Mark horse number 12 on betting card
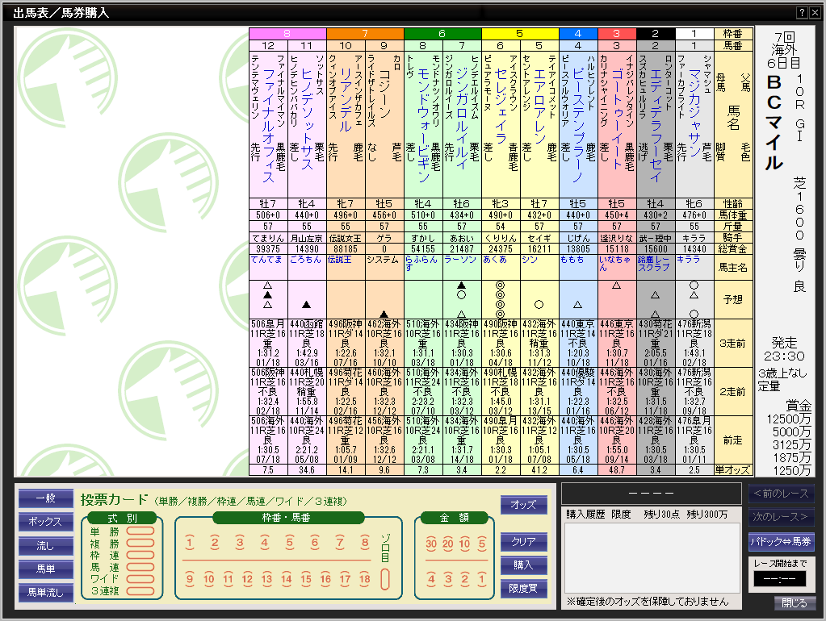Image resolution: width=826 pixels, height=621 pixels. pos(247,579)
